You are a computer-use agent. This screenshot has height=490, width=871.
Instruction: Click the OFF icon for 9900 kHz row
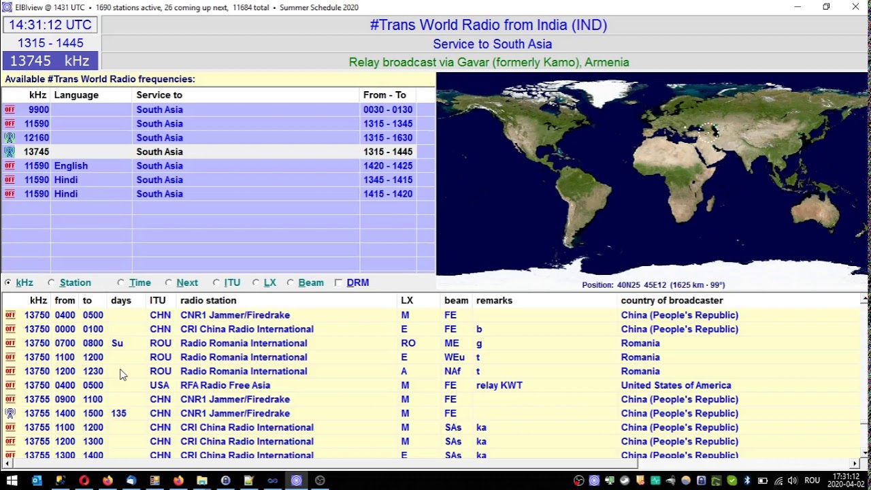pyautogui.click(x=10, y=110)
